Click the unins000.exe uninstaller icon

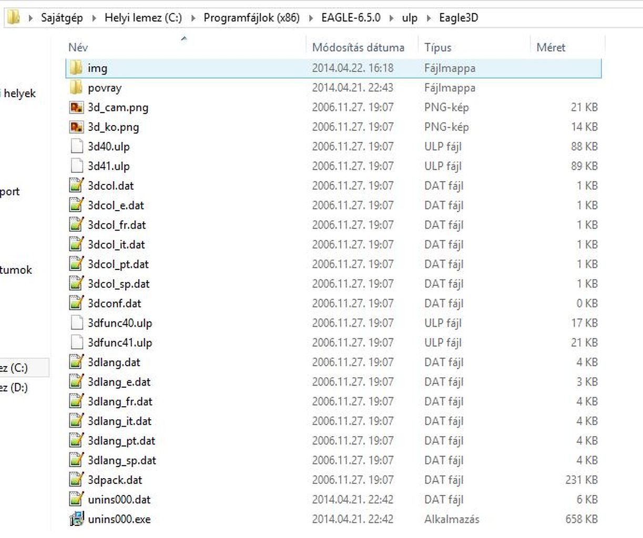77,519
